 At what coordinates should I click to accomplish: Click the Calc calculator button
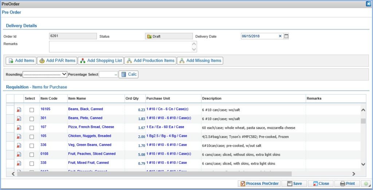coord(129,74)
